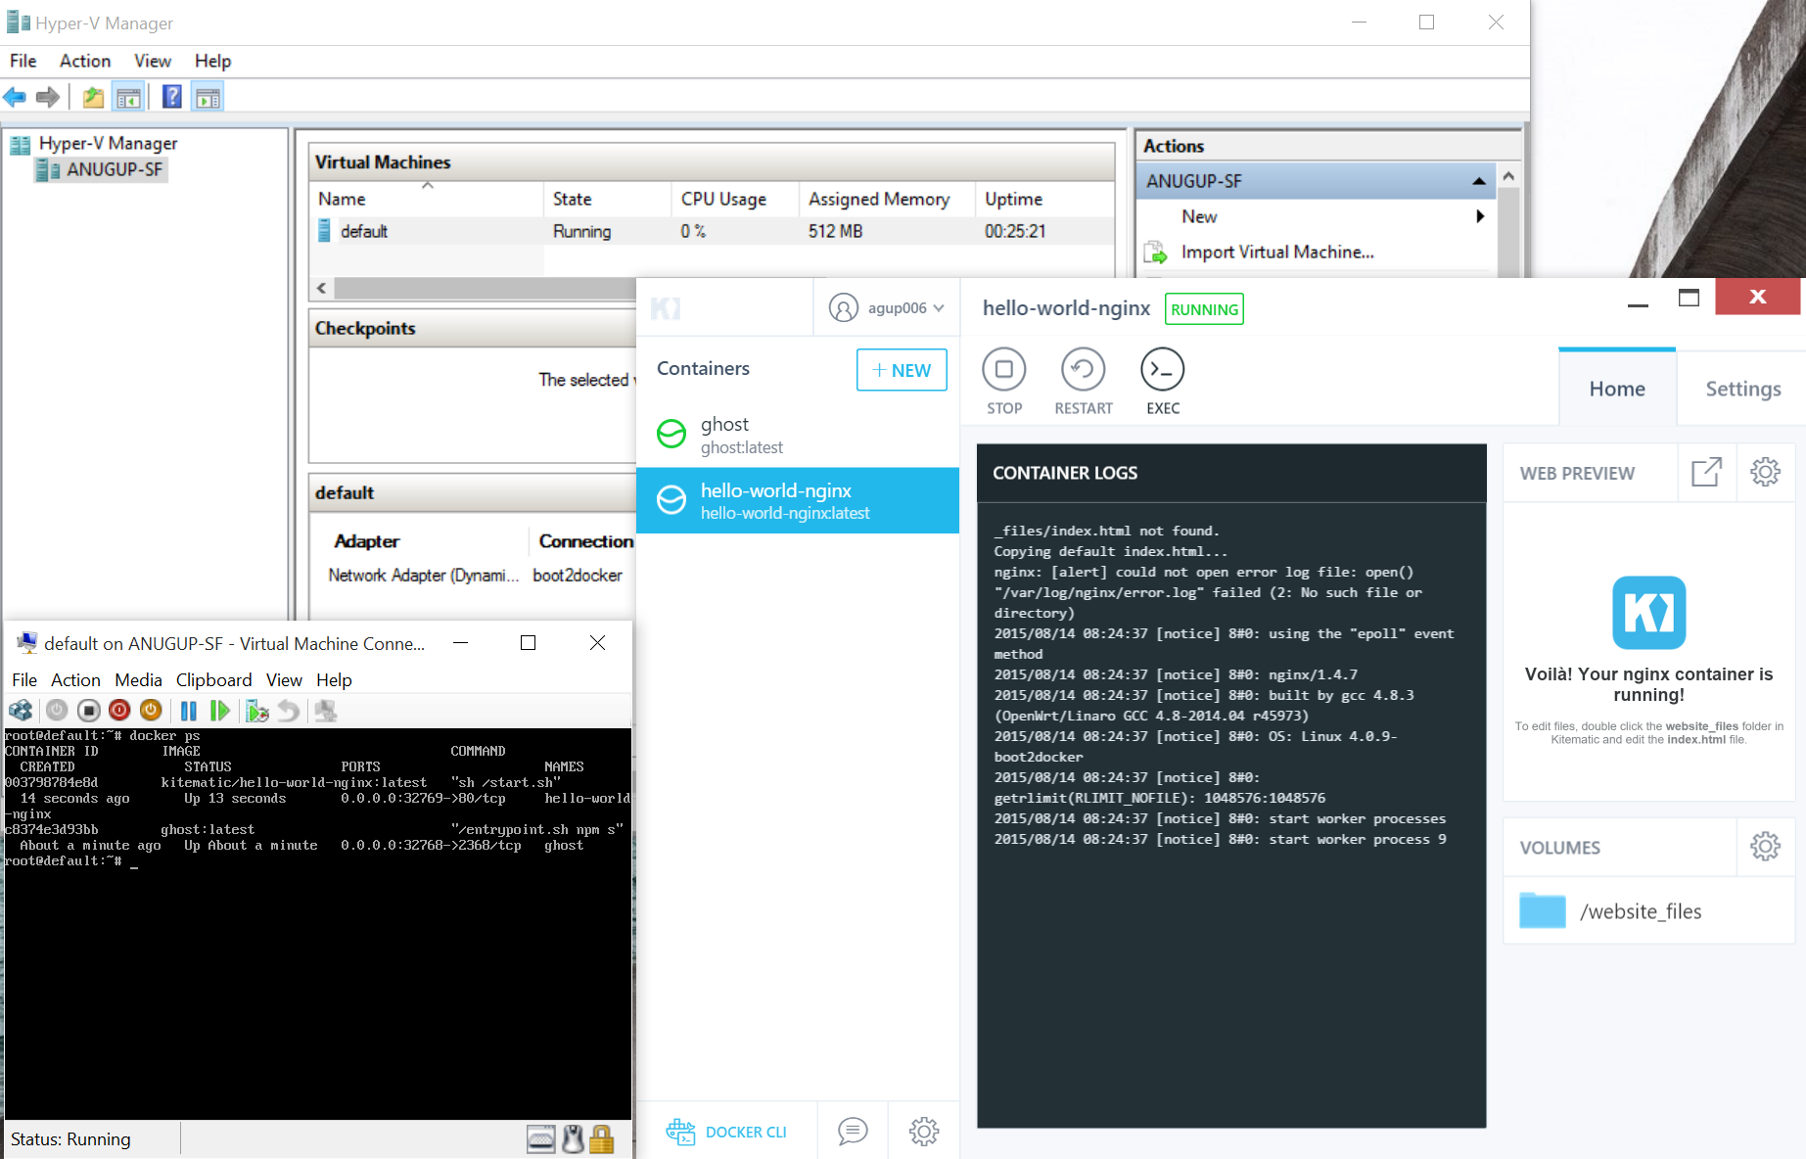Sort virtual machines by Name column
This screenshot has height=1159, width=1806.
coord(427,199)
